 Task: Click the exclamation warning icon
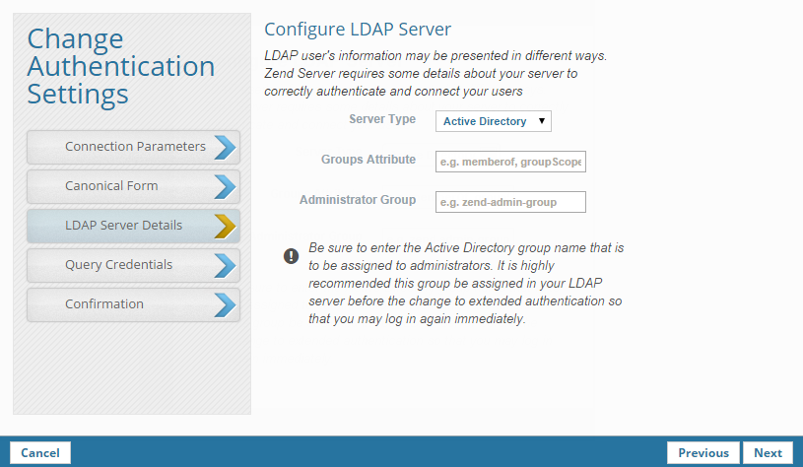tap(291, 256)
